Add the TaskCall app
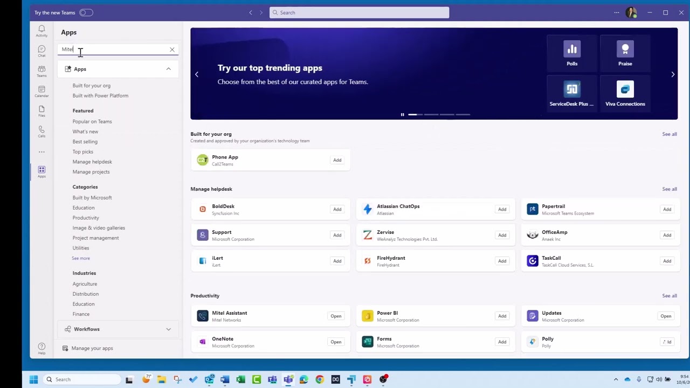The image size is (690, 388). [x=667, y=261]
